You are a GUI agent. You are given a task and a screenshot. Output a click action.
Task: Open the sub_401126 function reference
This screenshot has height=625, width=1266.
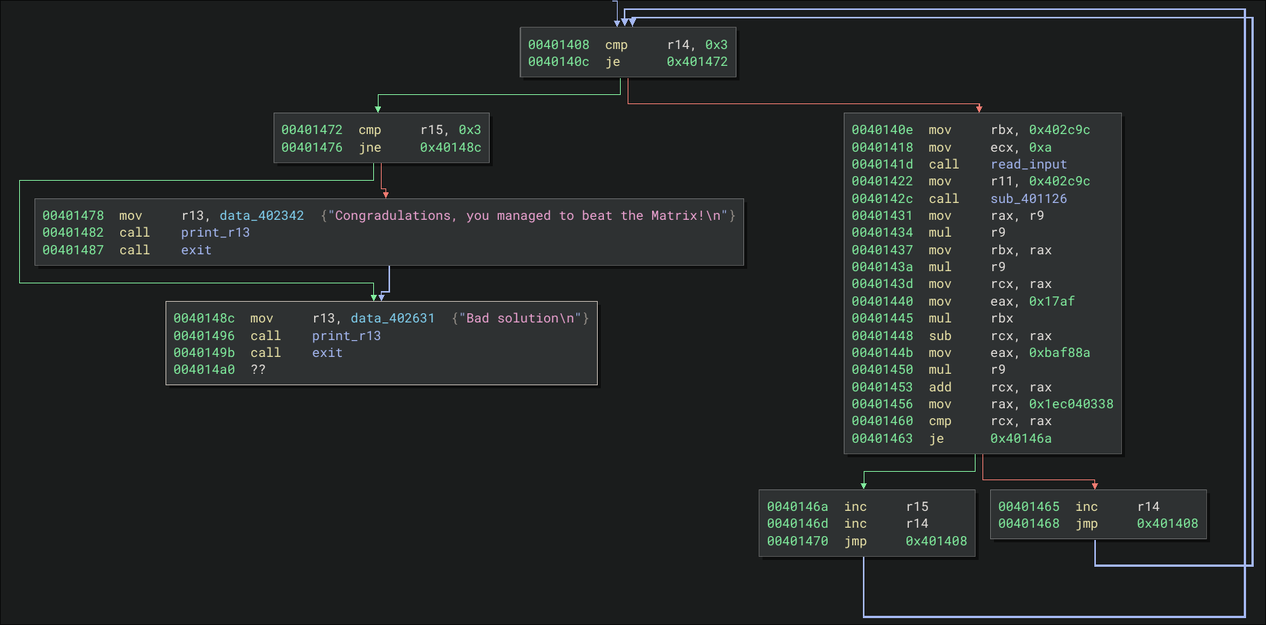point(1028,199)
